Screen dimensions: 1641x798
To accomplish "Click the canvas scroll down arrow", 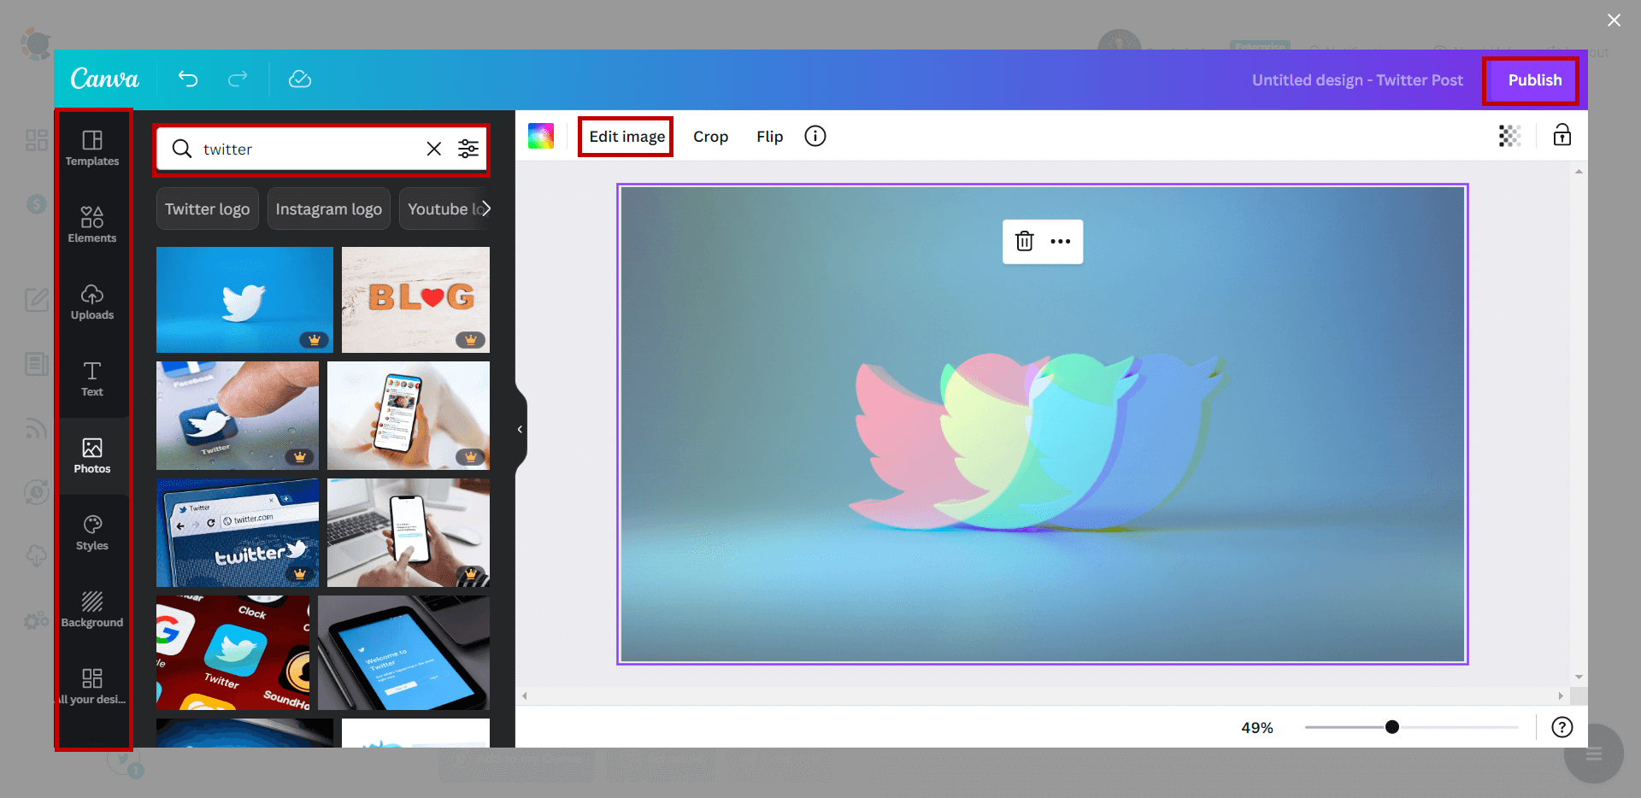I will coord(1579,677).
